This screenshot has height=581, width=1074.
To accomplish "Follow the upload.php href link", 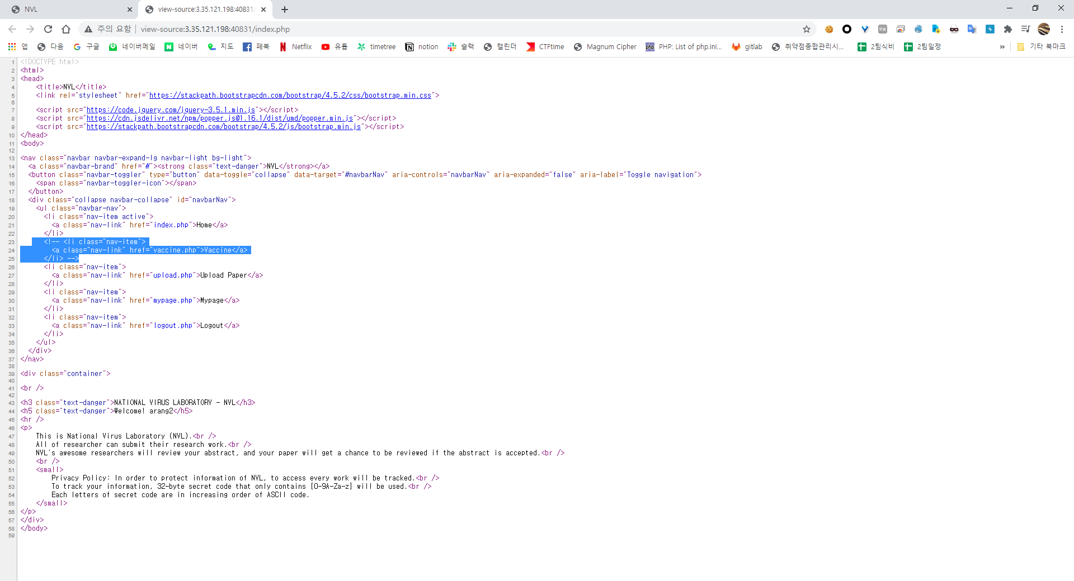I will (173, 275).
